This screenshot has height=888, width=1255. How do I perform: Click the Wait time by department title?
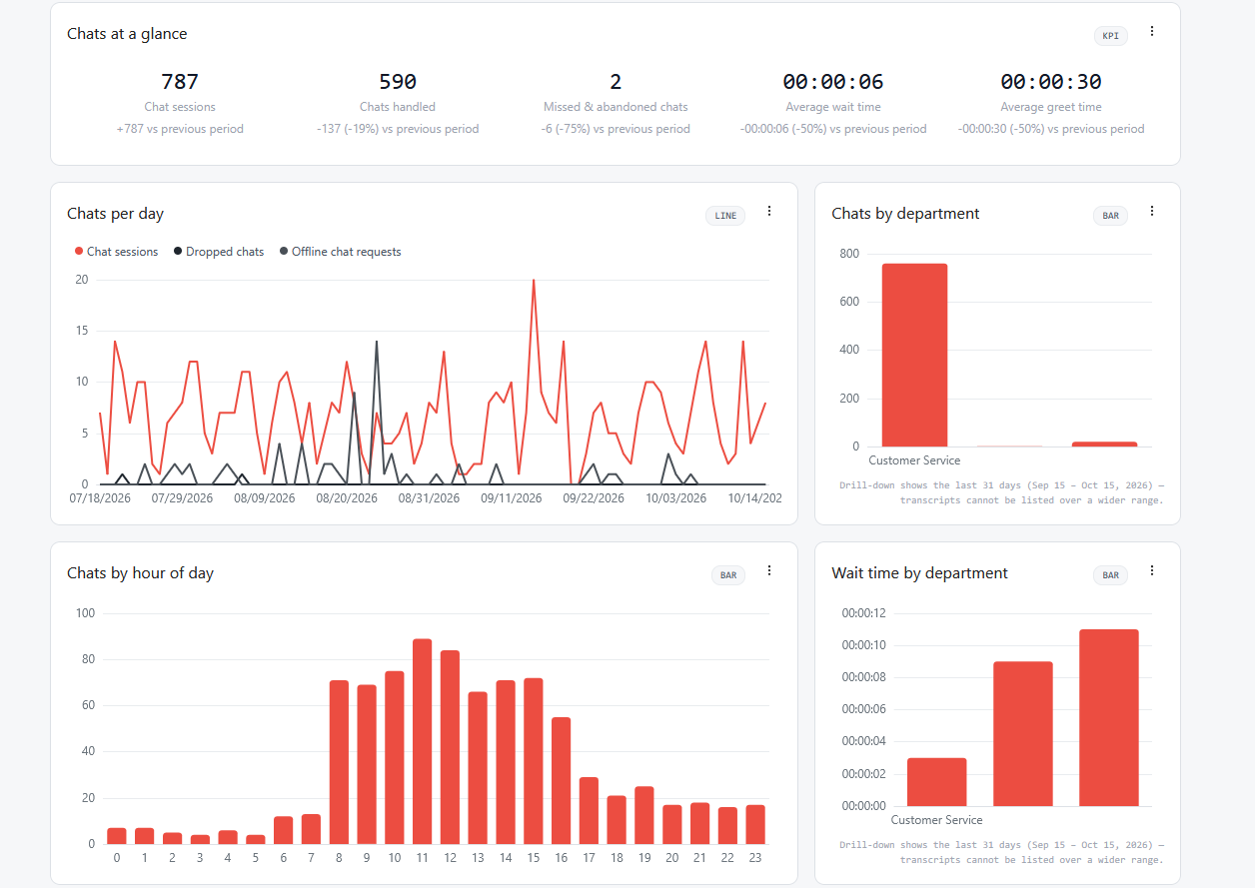pyautogui.click(x=919, y=573)
